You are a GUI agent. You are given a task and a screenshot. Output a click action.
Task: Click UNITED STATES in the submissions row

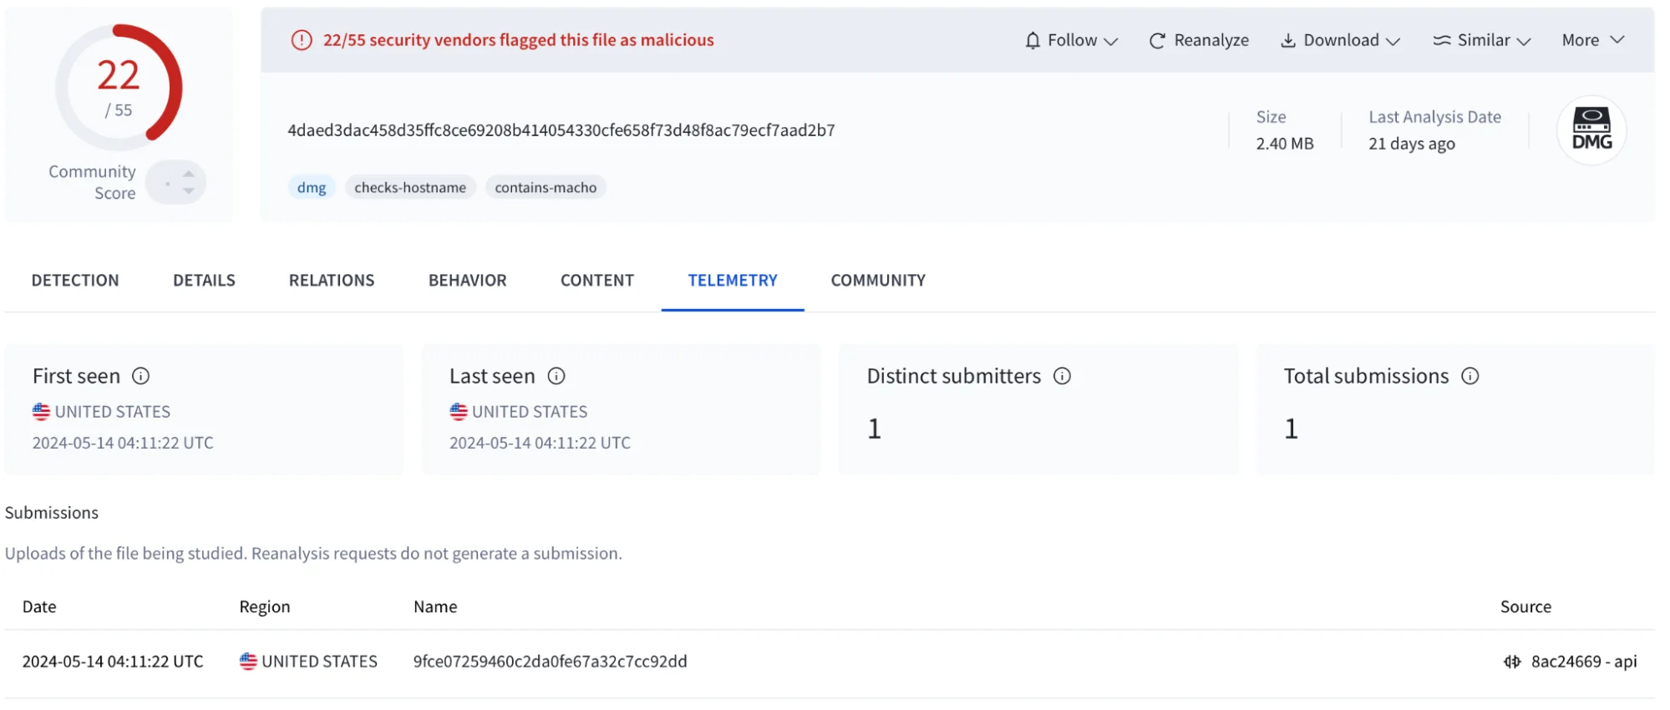pos(319,662)
